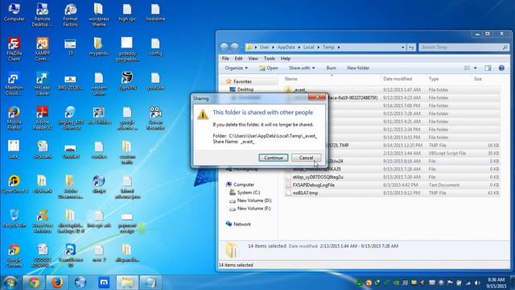Viewport: 515px width, 290px height.
Task: Launch the FileZilla Client desktop shortcut
Action: [14, 49]
